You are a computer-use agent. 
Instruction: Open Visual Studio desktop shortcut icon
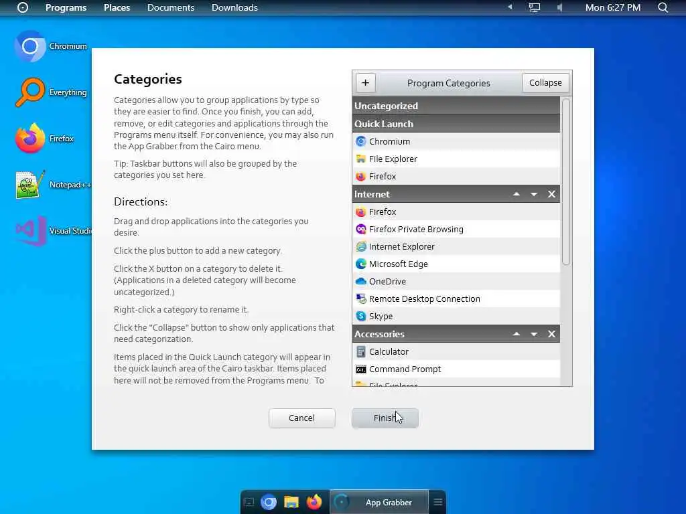point(30,231)
